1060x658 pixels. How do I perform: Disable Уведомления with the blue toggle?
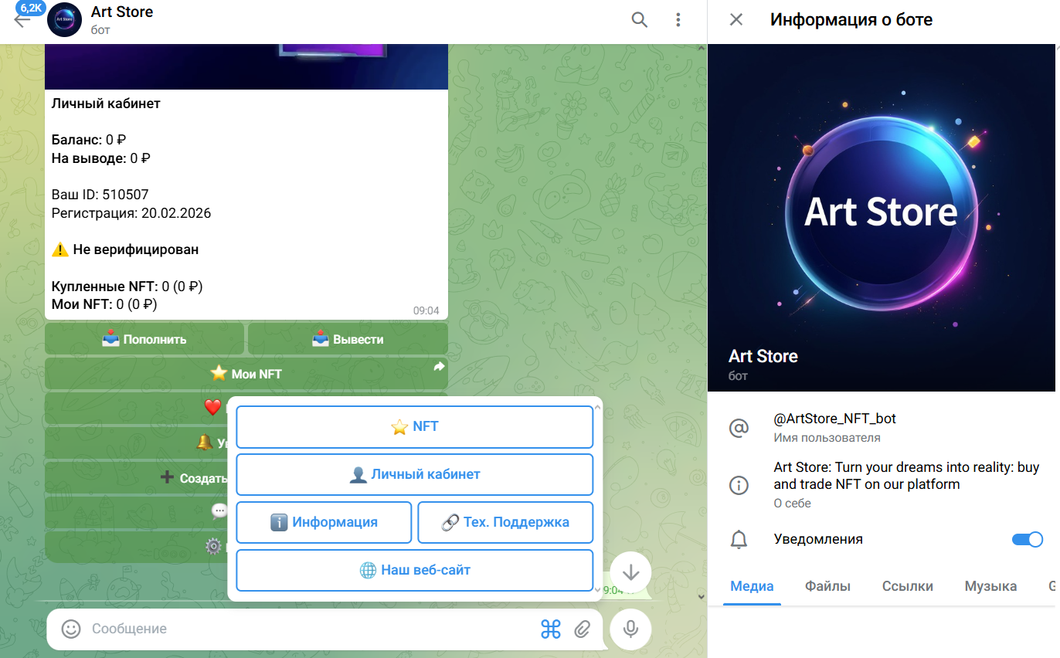[1027, 539]
